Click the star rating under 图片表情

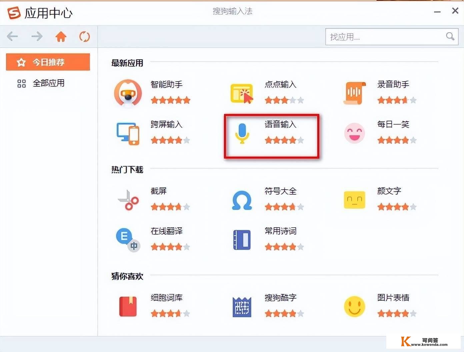pyautogui.click(x=397, y=313)
